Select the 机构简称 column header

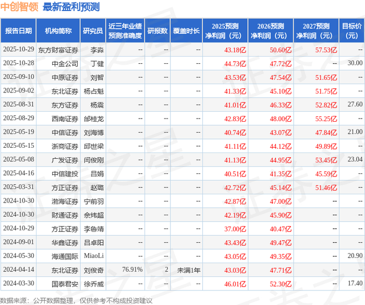pyautogui.click(x=58, y=31)
